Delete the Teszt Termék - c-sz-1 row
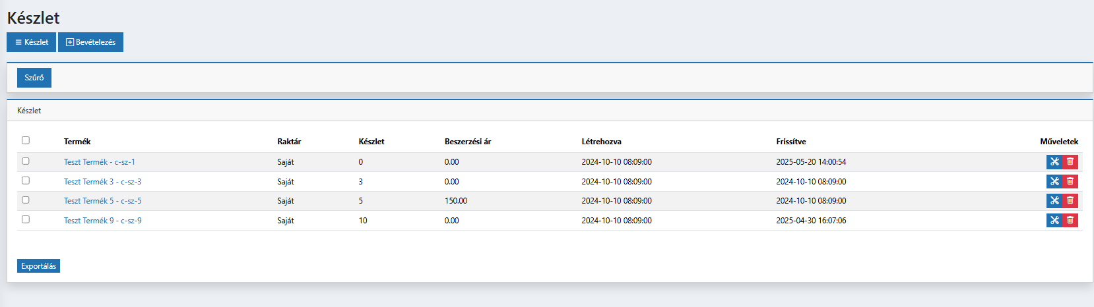The image size is (1094, 307). click(1070, 162)
